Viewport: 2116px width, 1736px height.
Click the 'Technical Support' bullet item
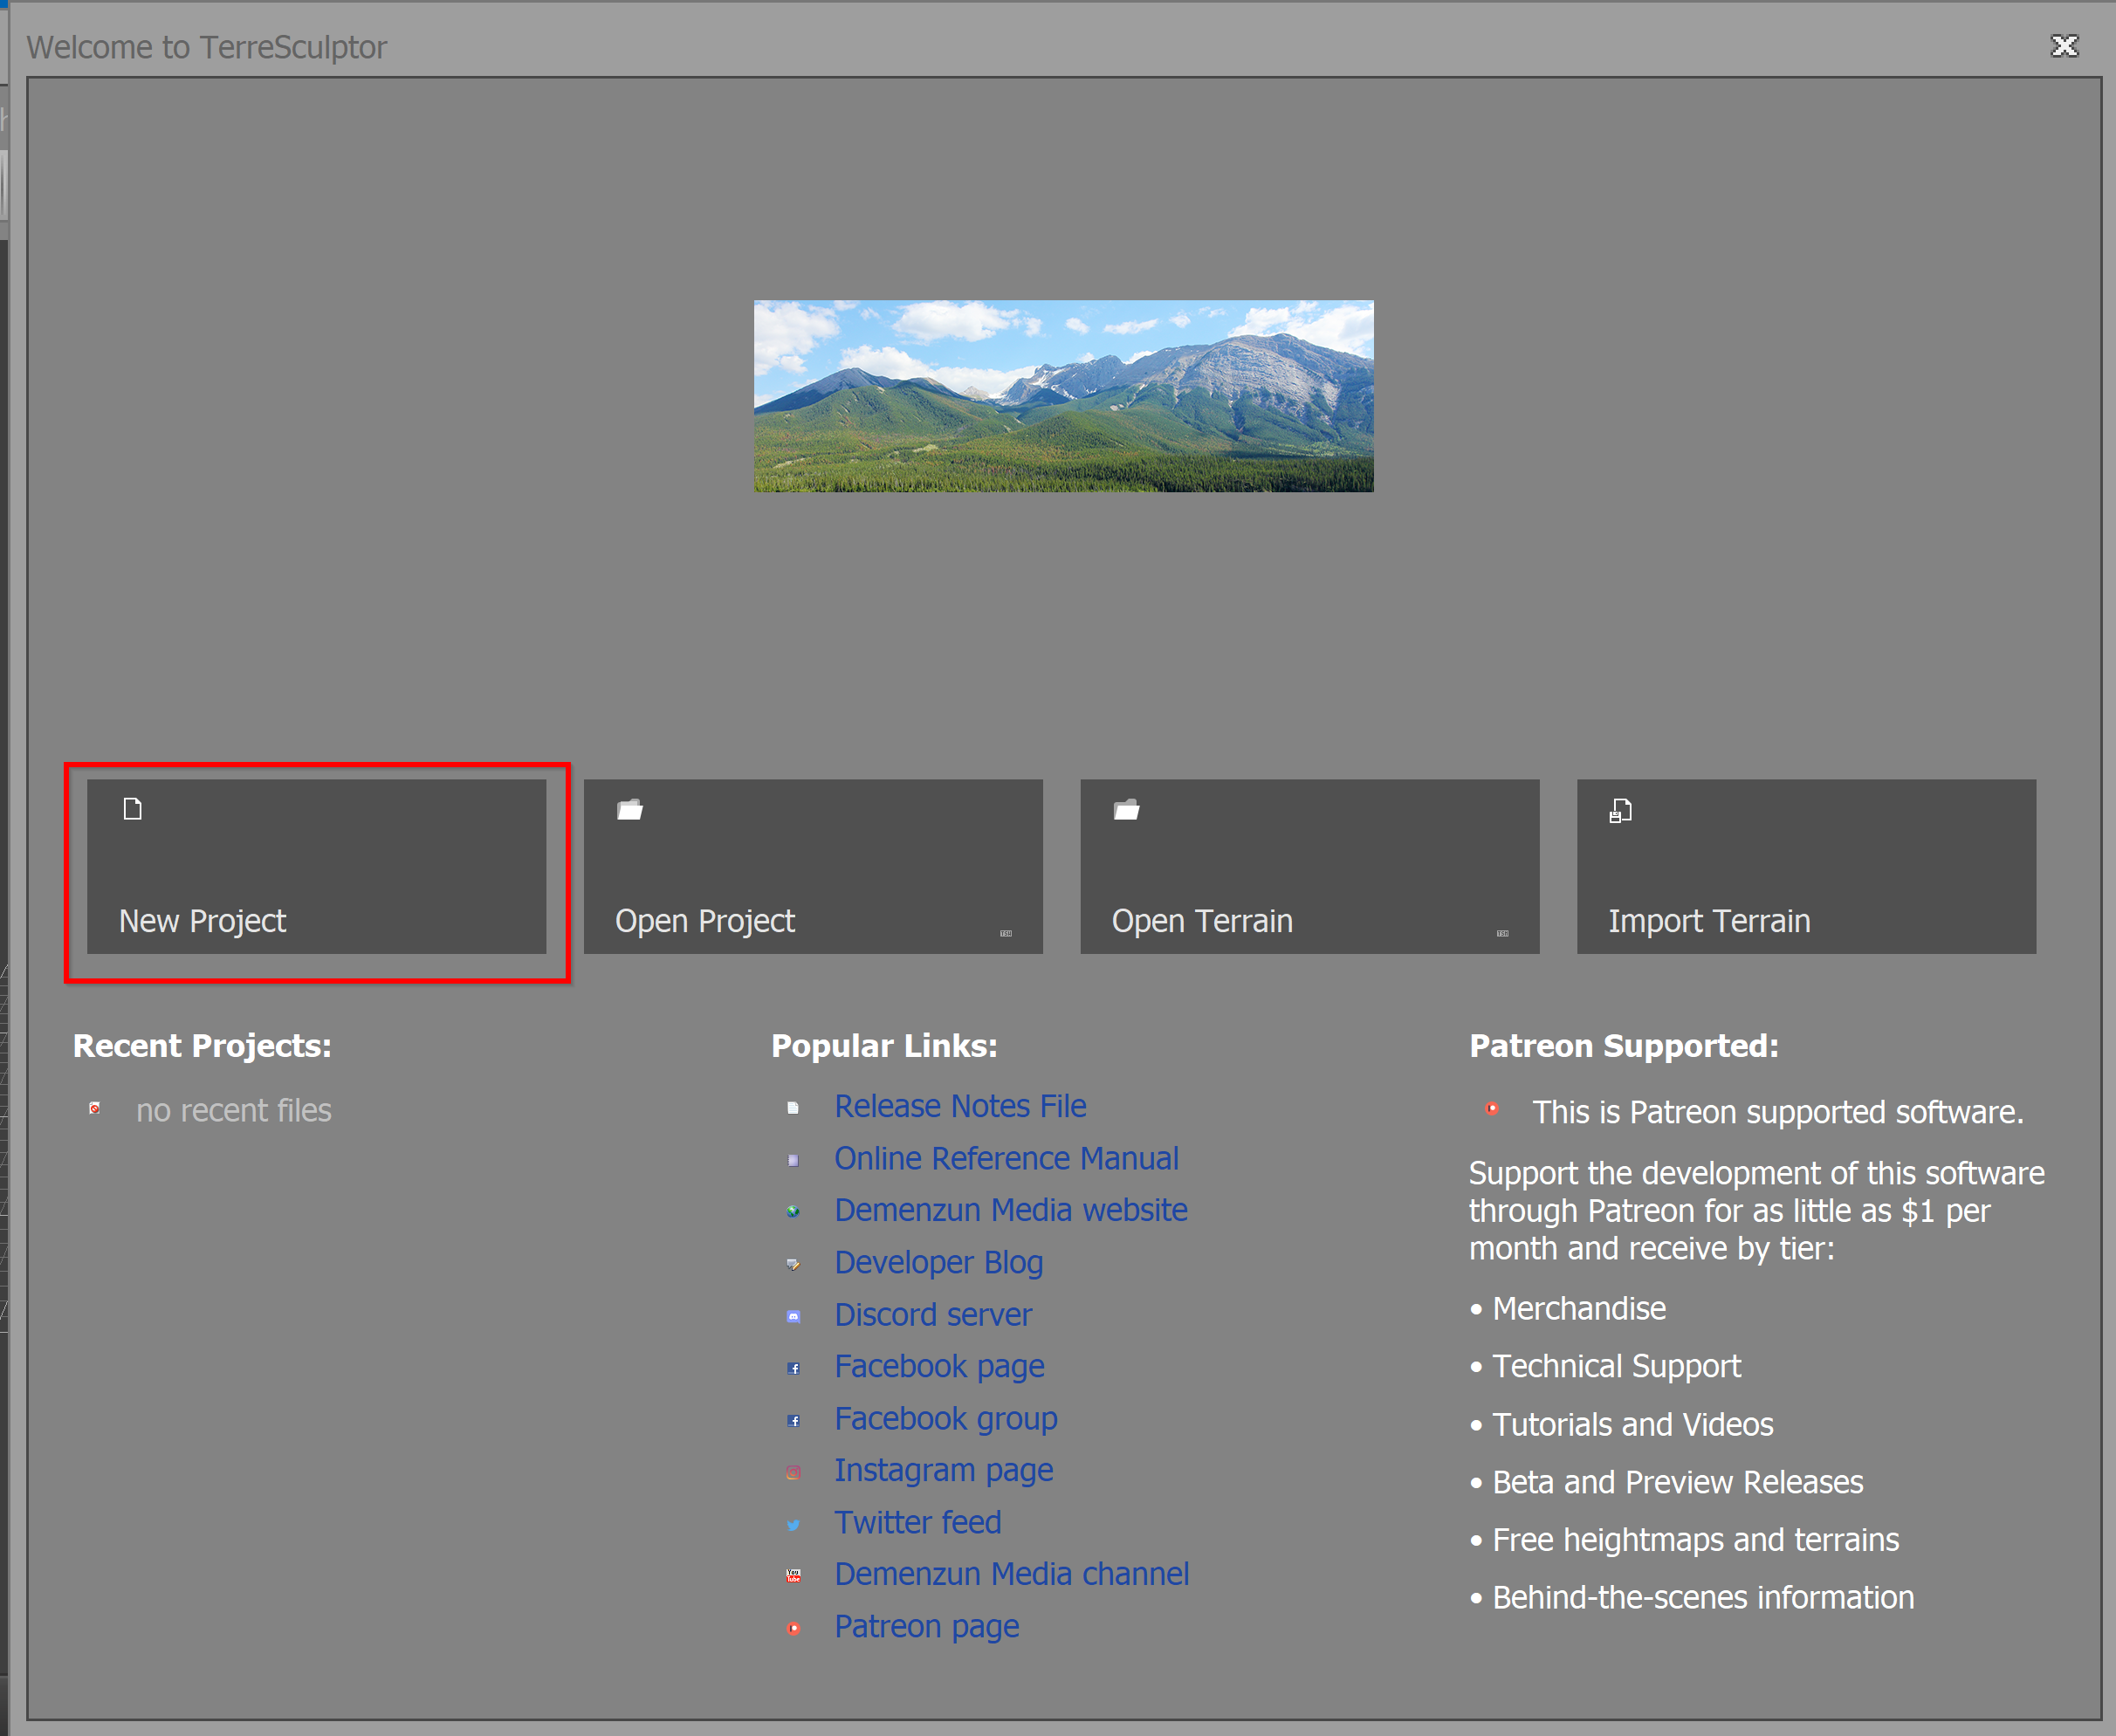pyautogui.click(x=1605, y=1366)
